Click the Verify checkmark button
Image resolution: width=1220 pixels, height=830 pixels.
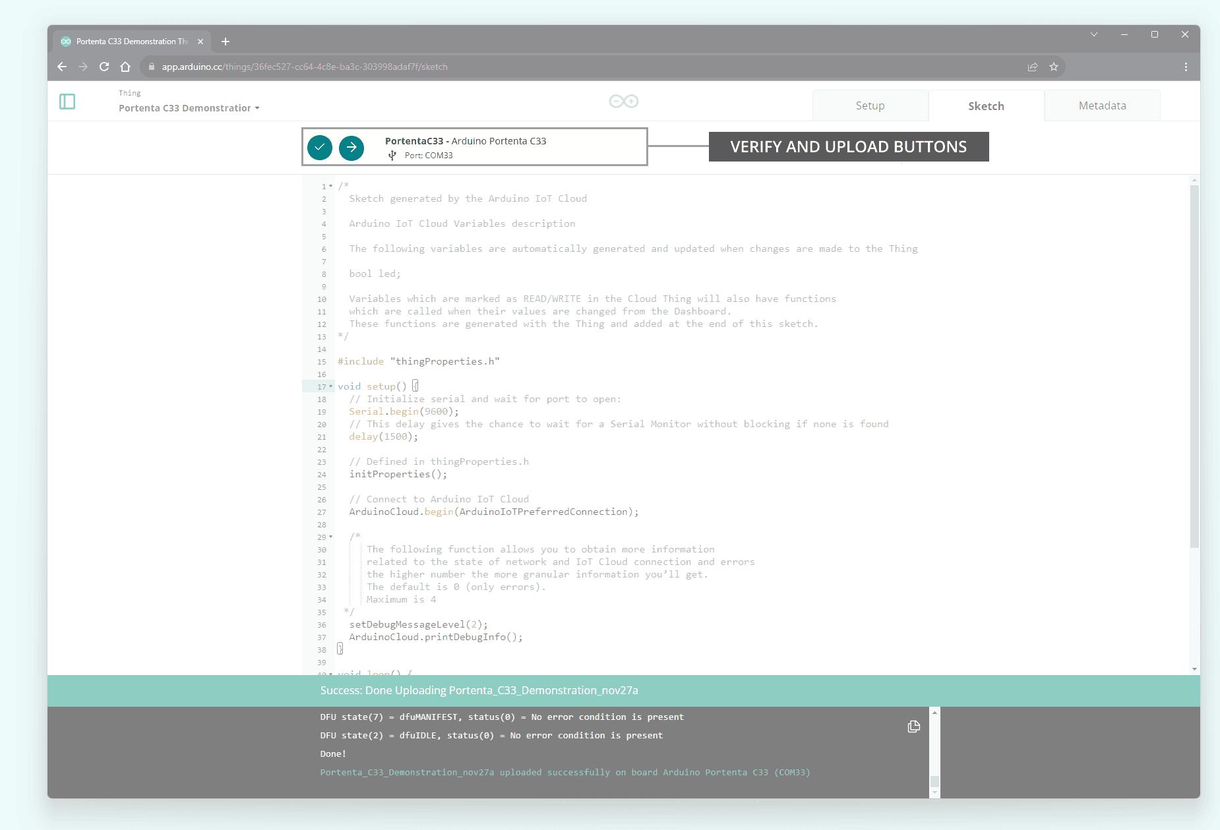(320, 148)
